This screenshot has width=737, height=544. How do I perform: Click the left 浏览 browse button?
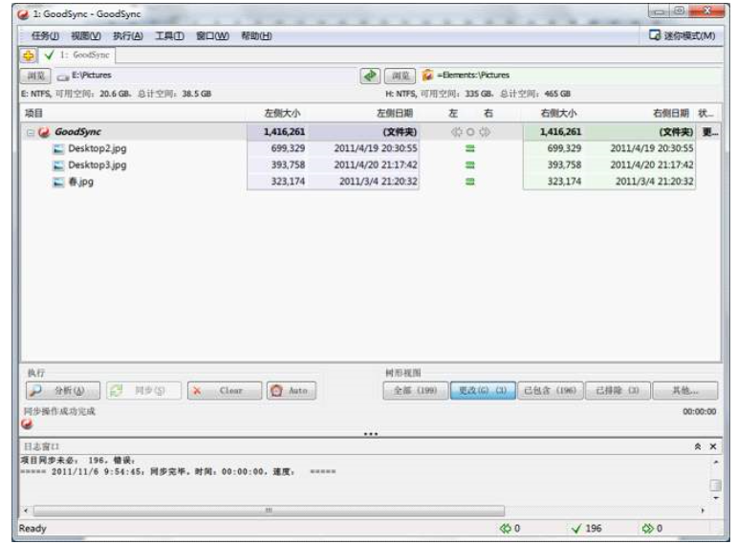[x=35, y=76]
